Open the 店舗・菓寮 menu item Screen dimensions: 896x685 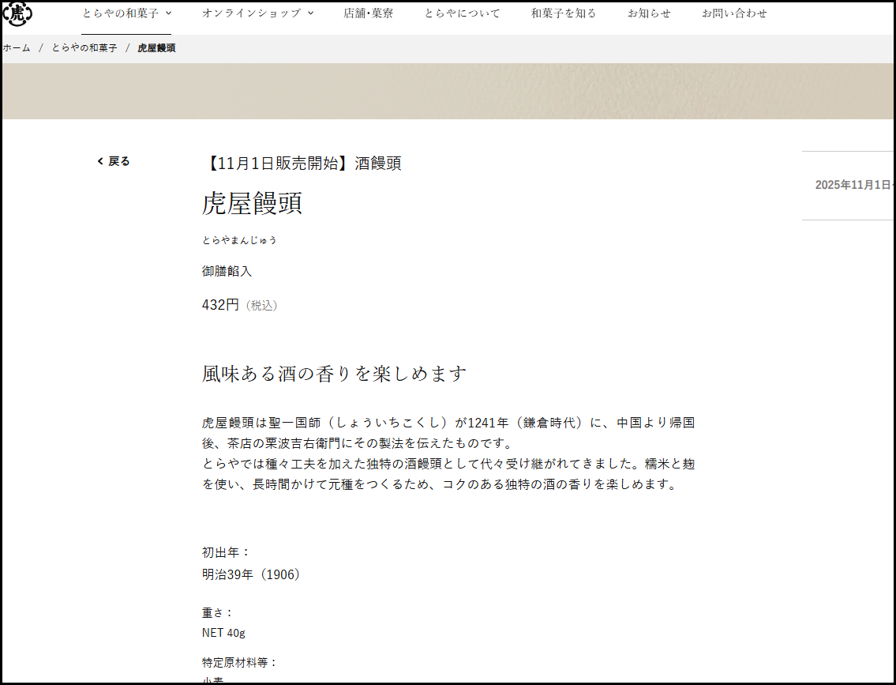368,13
